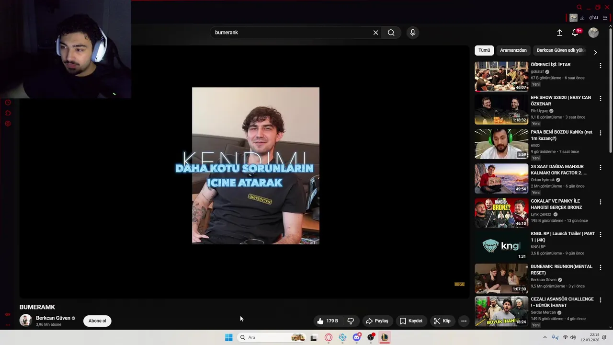Click the Lynx Çerezz channel name

[x=541, y=214]
